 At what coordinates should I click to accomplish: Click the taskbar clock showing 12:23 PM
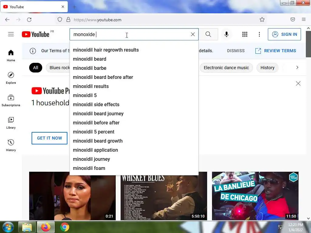click(x=296, y=227)
